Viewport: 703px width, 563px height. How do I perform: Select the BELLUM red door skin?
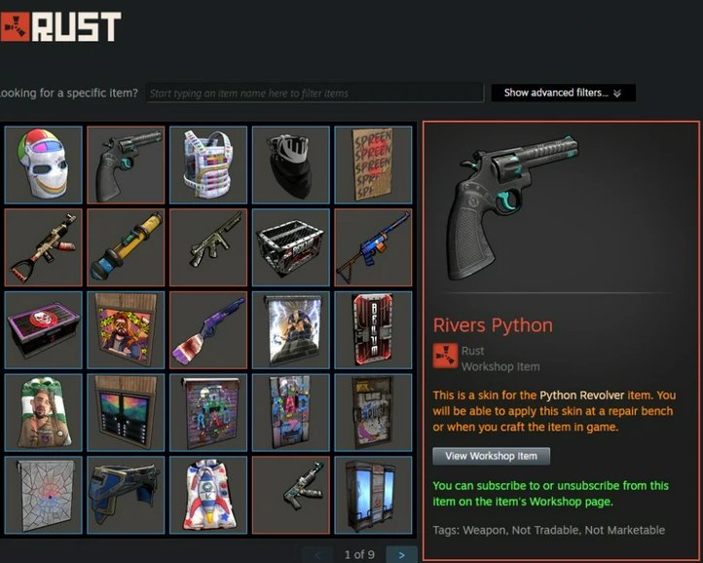374,330
